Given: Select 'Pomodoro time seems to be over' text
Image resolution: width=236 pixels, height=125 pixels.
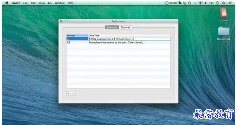Looking at the screenshot, I should click(x=116, y=42).
